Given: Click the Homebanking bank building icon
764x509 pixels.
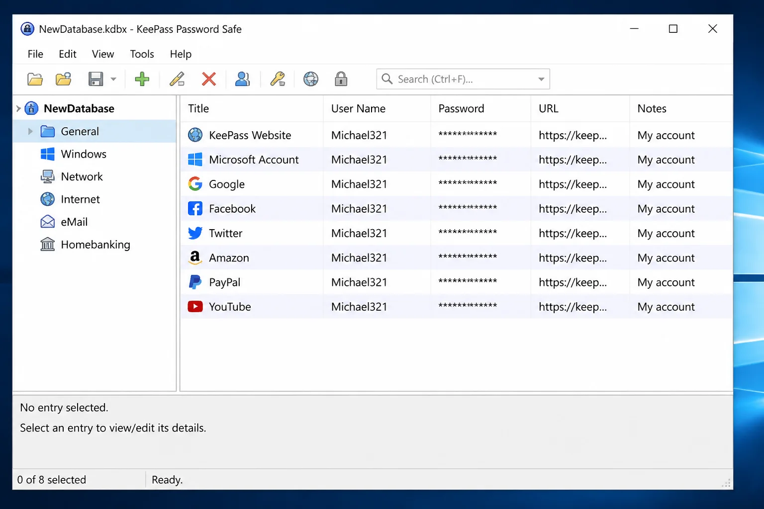Looking at the screenshot, I should point(48,245).
